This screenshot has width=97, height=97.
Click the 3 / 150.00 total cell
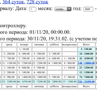point(86,49)
